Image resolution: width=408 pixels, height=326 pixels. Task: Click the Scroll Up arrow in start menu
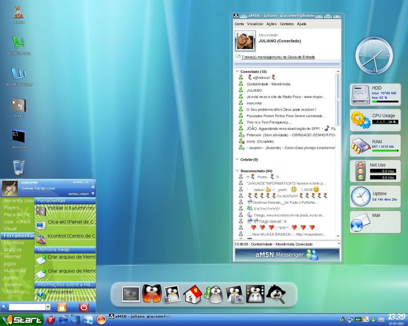[93, 186]
